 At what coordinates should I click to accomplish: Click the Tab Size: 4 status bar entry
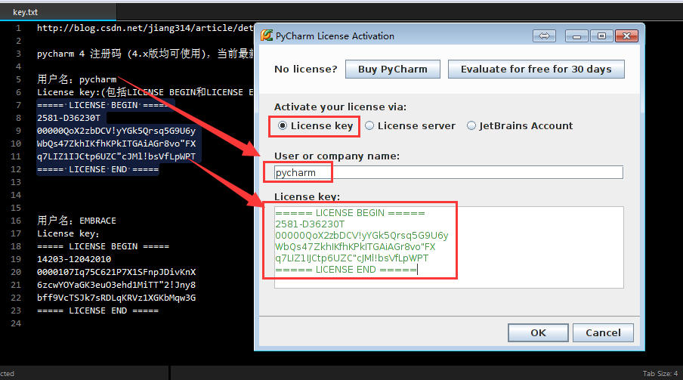(x=660, y=373)
